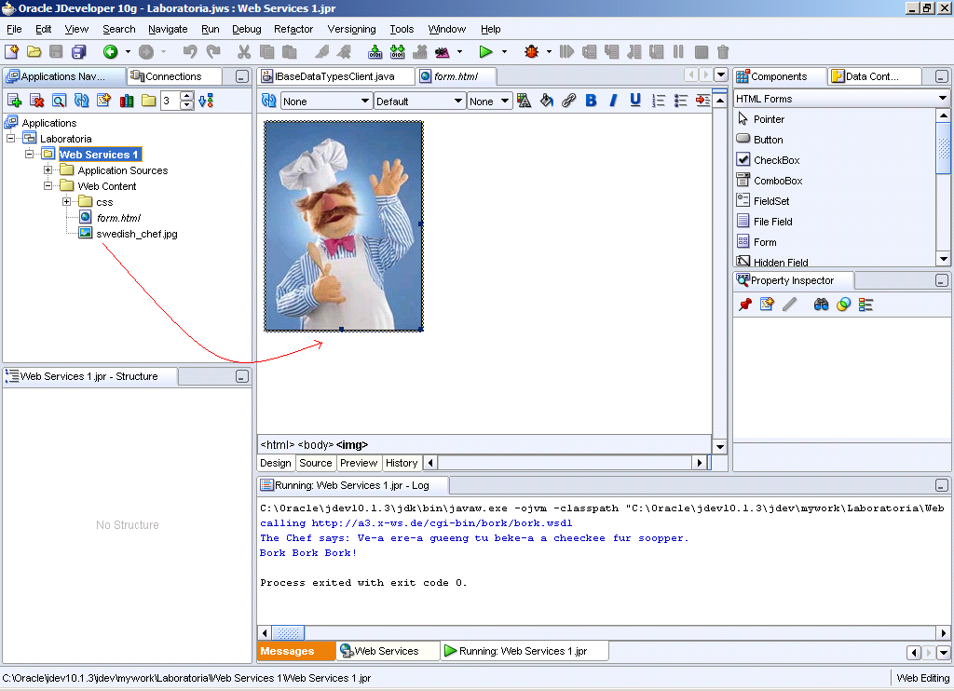Click the Underline formatting icon
The image size is (954, 691).
click(x=635, y=101)
